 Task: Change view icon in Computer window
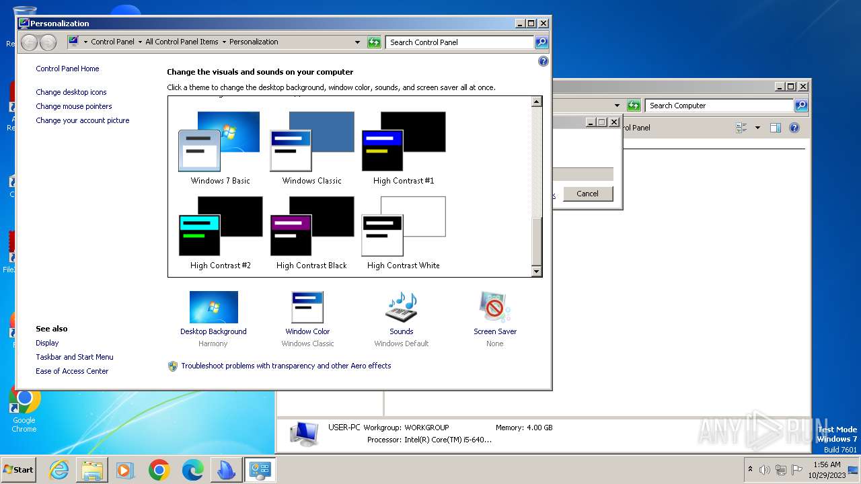point(742,128)
